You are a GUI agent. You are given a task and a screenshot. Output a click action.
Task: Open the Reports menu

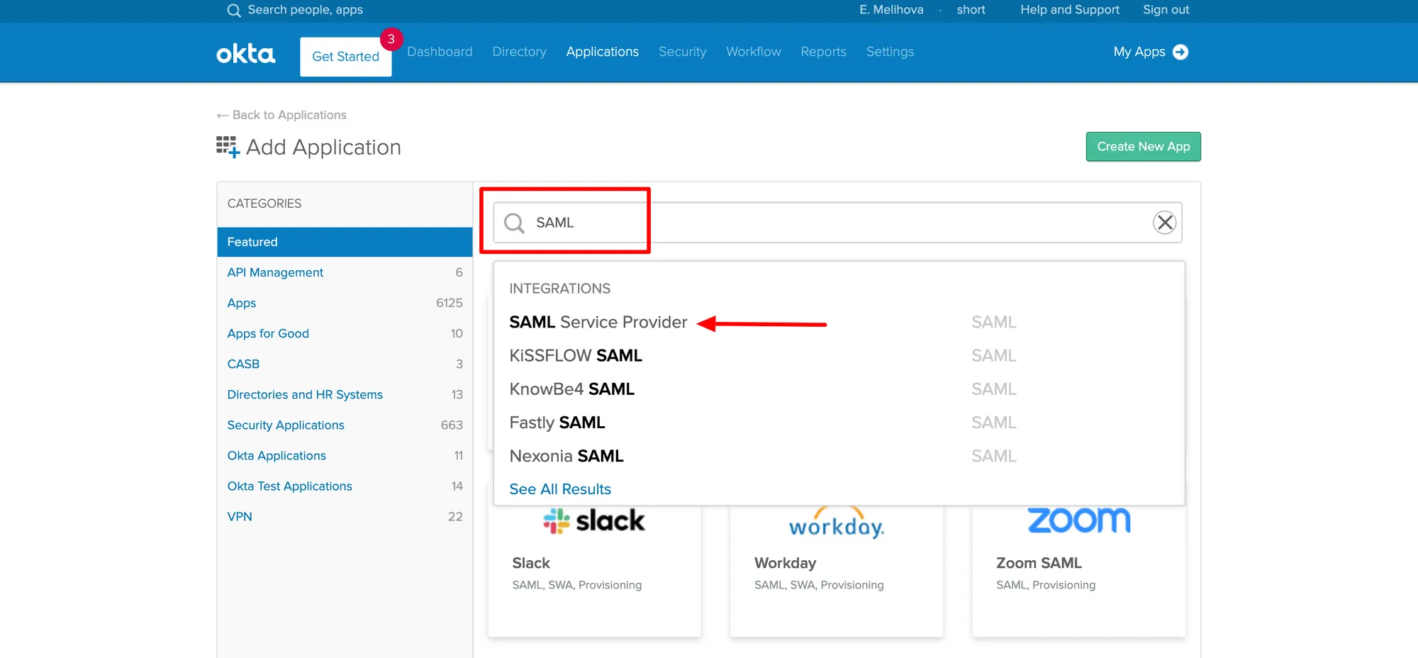pos(824,52)
